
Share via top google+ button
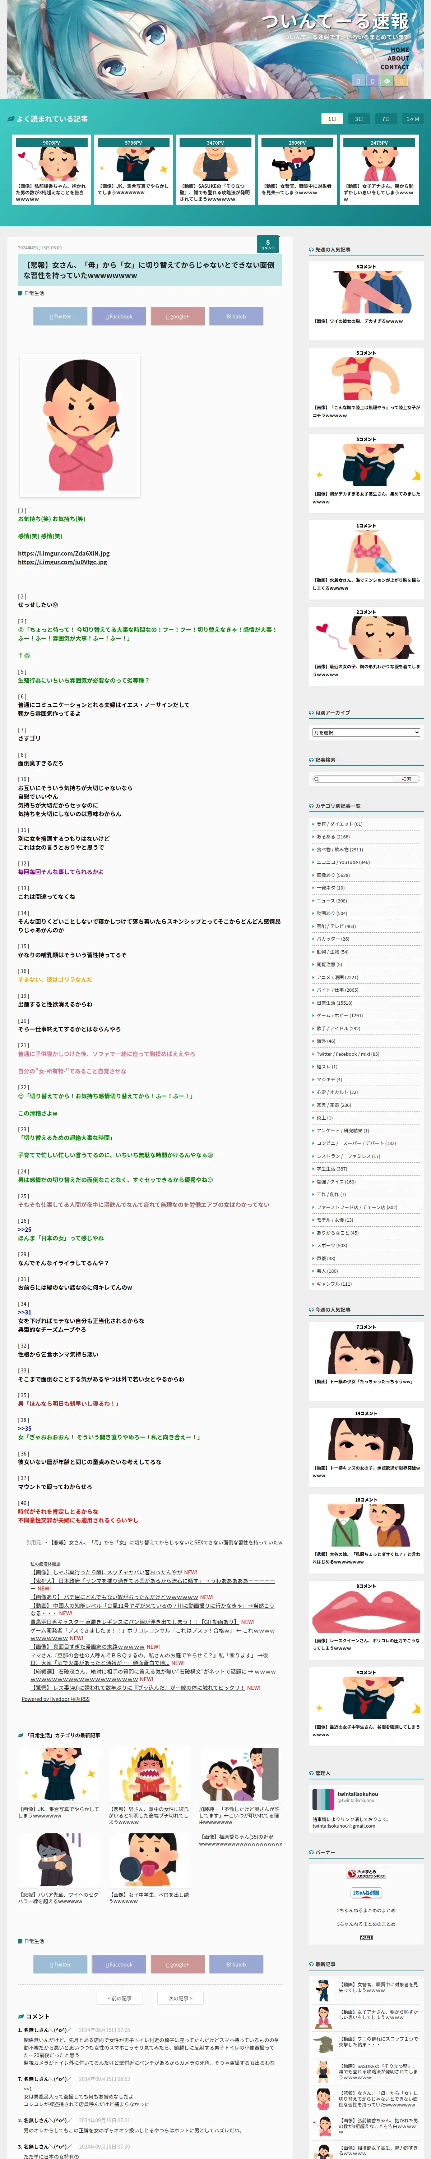(x=177, y=316)
